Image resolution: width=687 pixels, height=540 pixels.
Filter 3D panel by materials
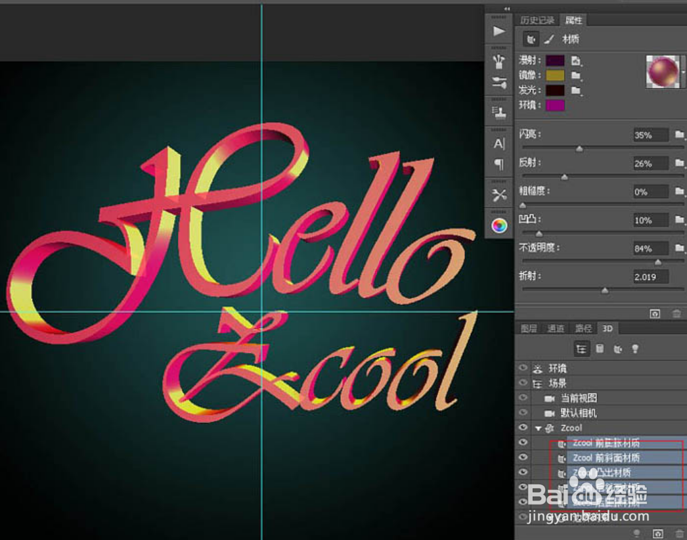[618, 349]
